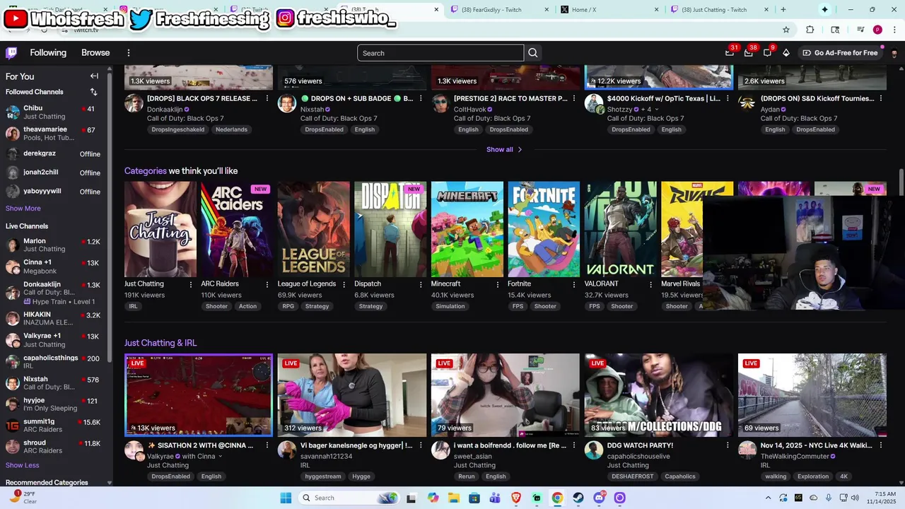Click the Twitch search input field
The height and width of the screenshot is (509, 905).
pyautogui.click(x=440, y=53)
